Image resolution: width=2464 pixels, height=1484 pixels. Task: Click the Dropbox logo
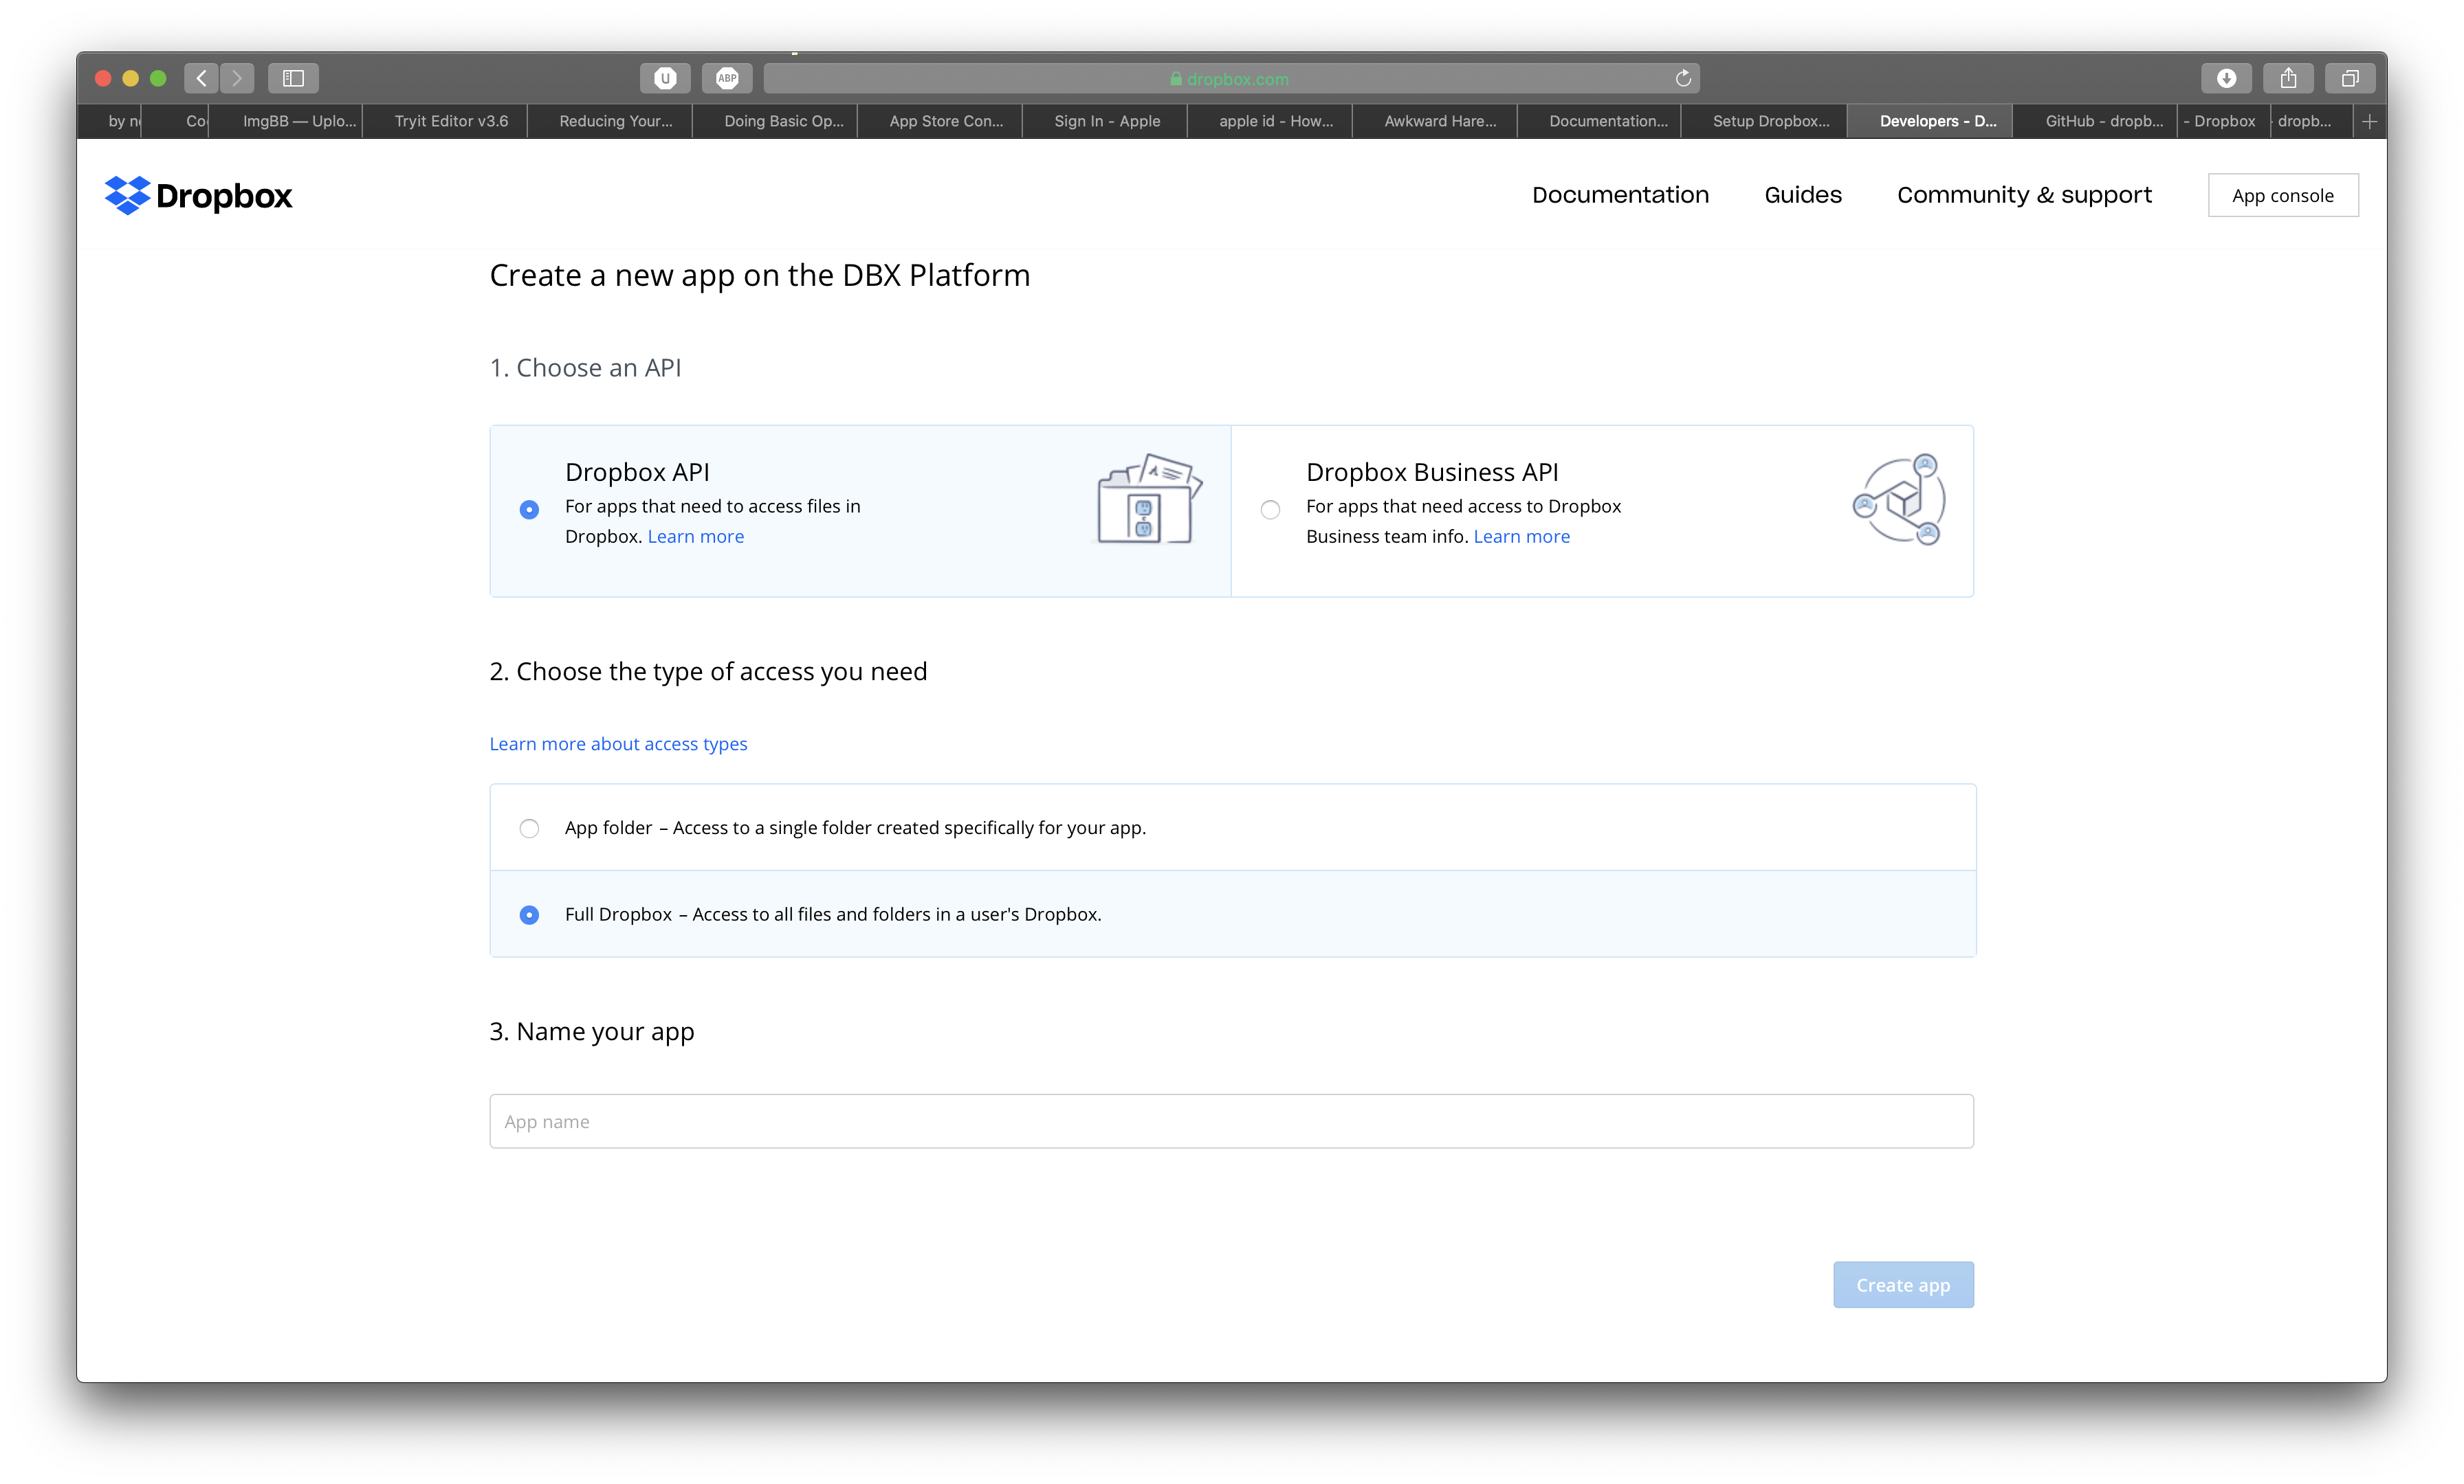tap(198, 195)
